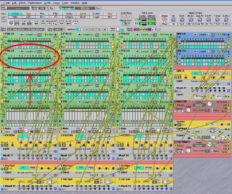Click the Init variation button

(105, 29)
